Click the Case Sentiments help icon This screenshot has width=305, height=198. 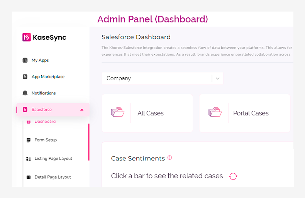coord(169,158)
